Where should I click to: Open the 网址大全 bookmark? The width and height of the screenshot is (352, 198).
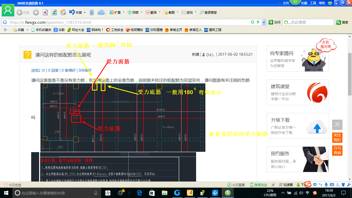point(76,30)
